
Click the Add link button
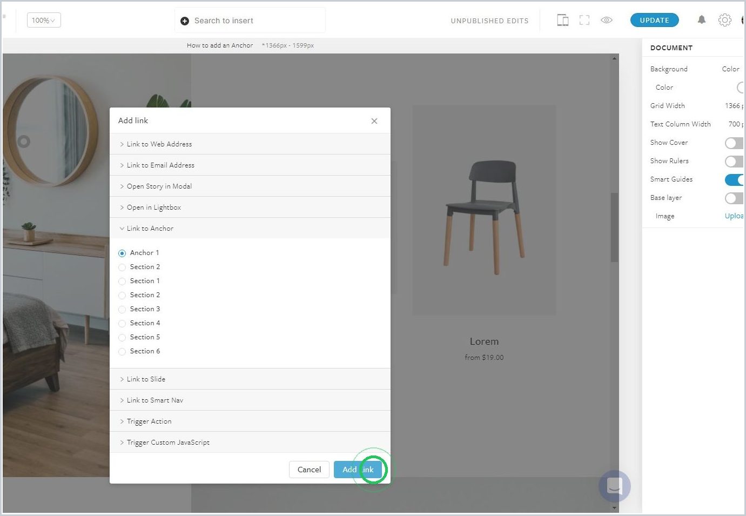[358, 470]
